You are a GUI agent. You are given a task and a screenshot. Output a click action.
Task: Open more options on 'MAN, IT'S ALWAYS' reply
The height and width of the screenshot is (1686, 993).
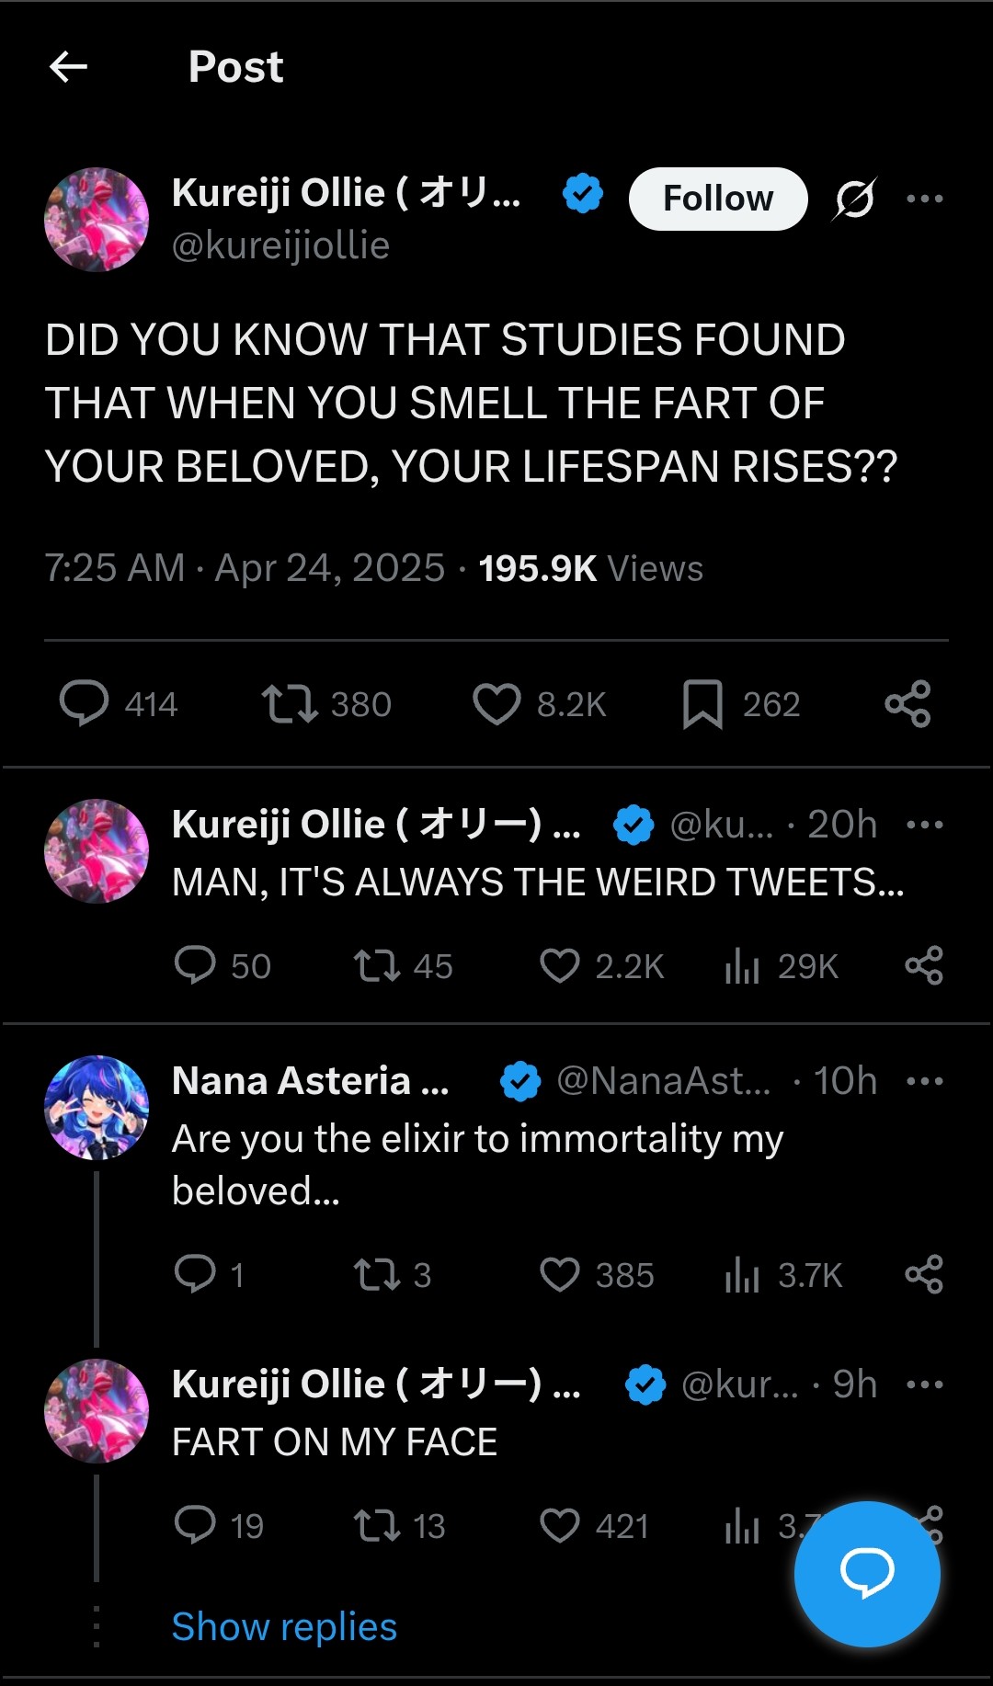coord(924,825)
